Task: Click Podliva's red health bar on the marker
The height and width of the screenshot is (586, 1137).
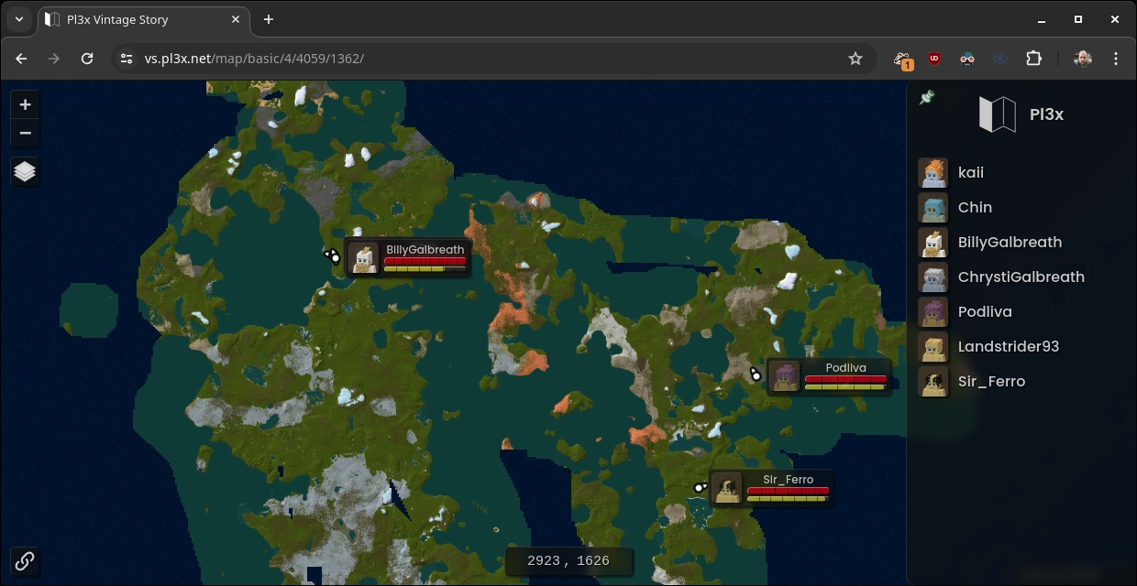Action: click(845, 379)
